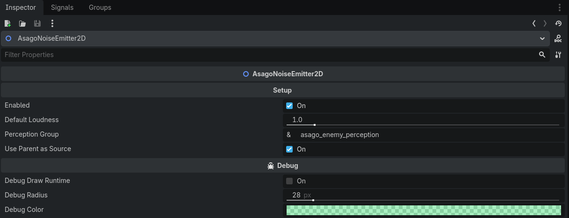Click the Debug Color label

(x=24, y=210)
